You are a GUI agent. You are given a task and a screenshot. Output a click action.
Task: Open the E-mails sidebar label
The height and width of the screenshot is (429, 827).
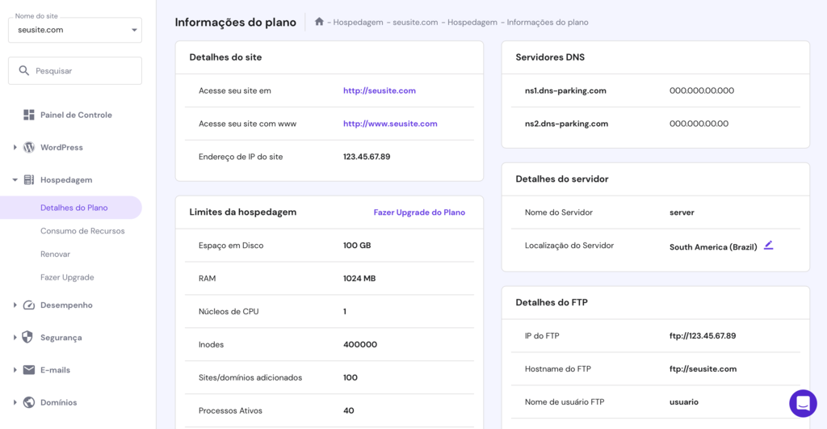click(56, 370)
